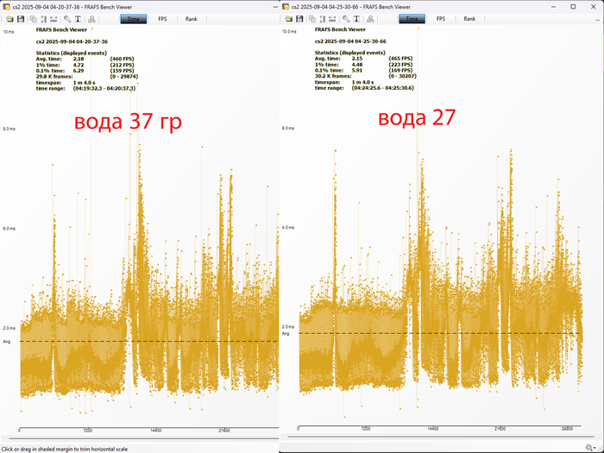Select the text T tool in left window
604x453 pixels.
point(79,18)
